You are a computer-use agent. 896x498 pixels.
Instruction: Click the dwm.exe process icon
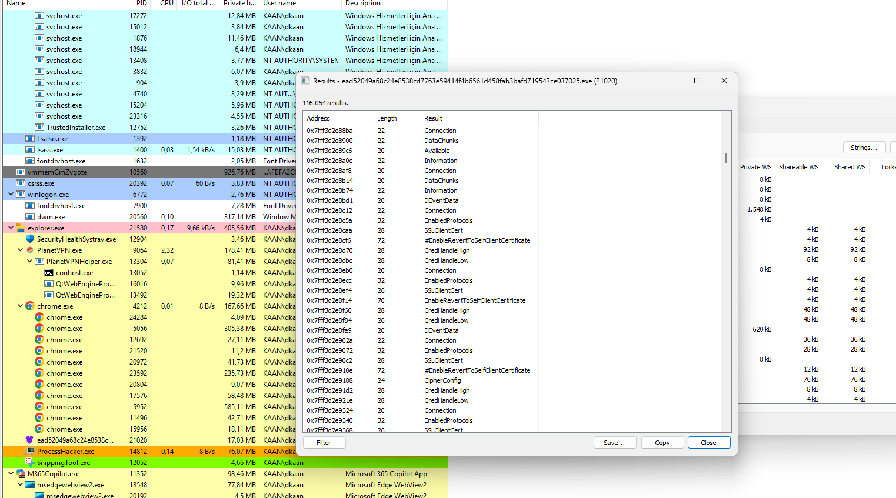point(30,217)
